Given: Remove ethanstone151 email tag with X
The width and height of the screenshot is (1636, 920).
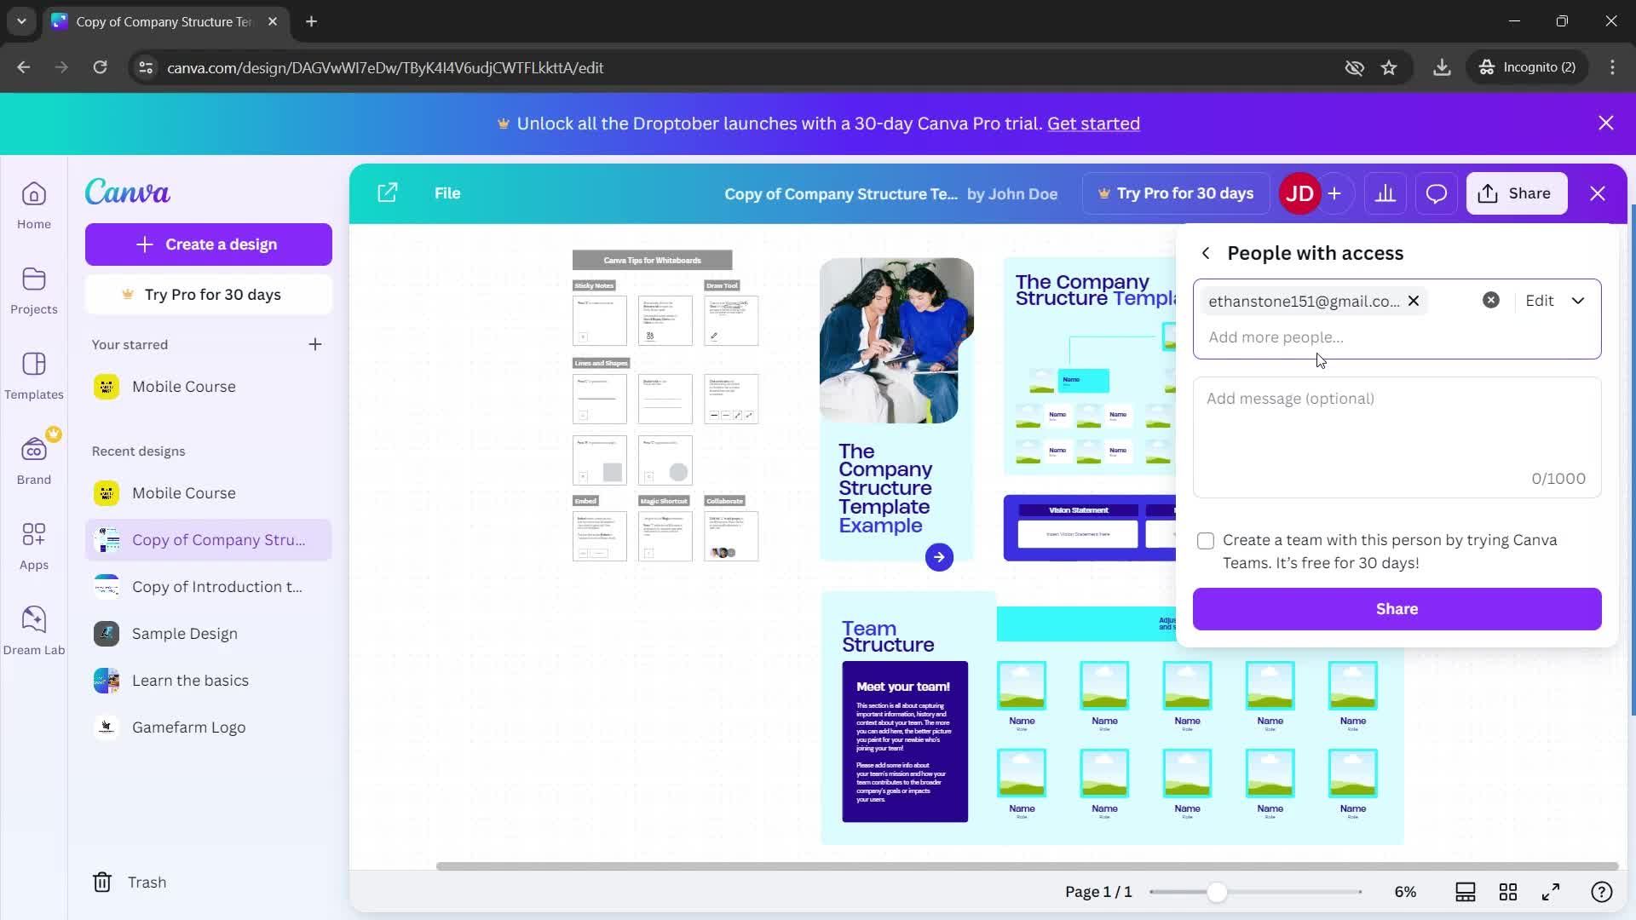Looking at the screenshot, I should point(1414,300).
